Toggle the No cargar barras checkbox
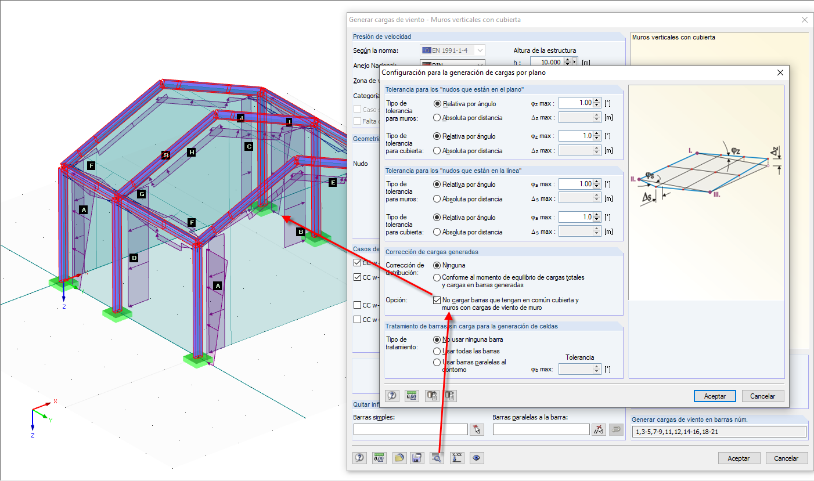Viewport: 814px width, 481px height. (437, 301)
